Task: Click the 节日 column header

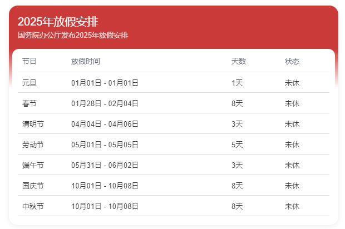Action: click(x=29, y=61)
